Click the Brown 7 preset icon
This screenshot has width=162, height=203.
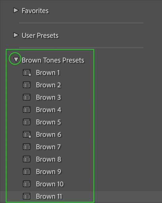point(27,147)
